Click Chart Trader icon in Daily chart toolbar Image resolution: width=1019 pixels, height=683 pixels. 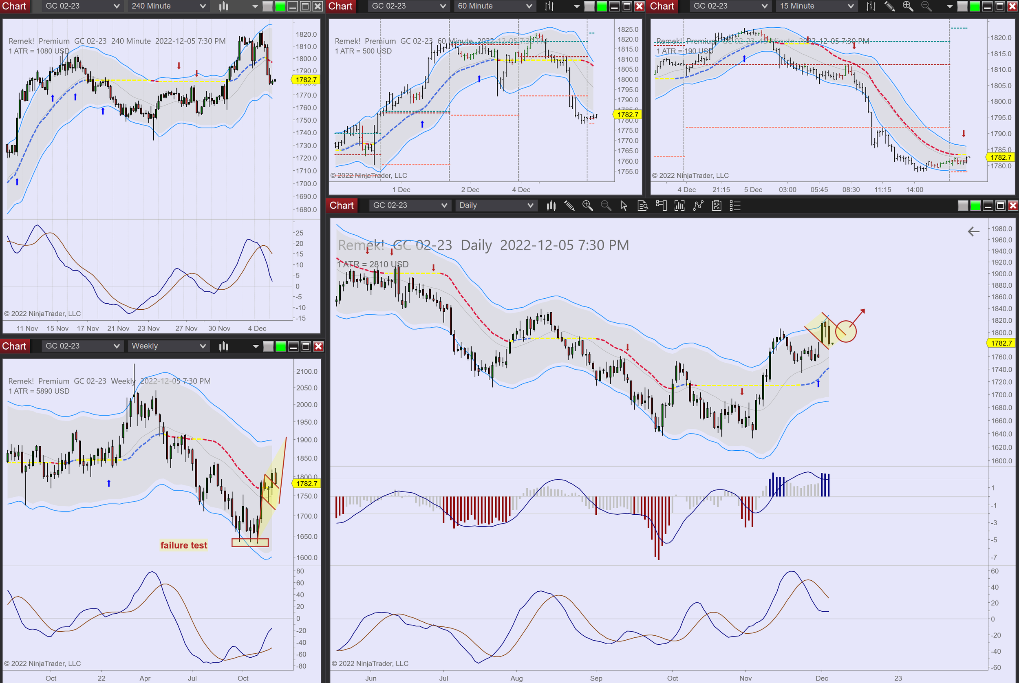coord(661,206)
